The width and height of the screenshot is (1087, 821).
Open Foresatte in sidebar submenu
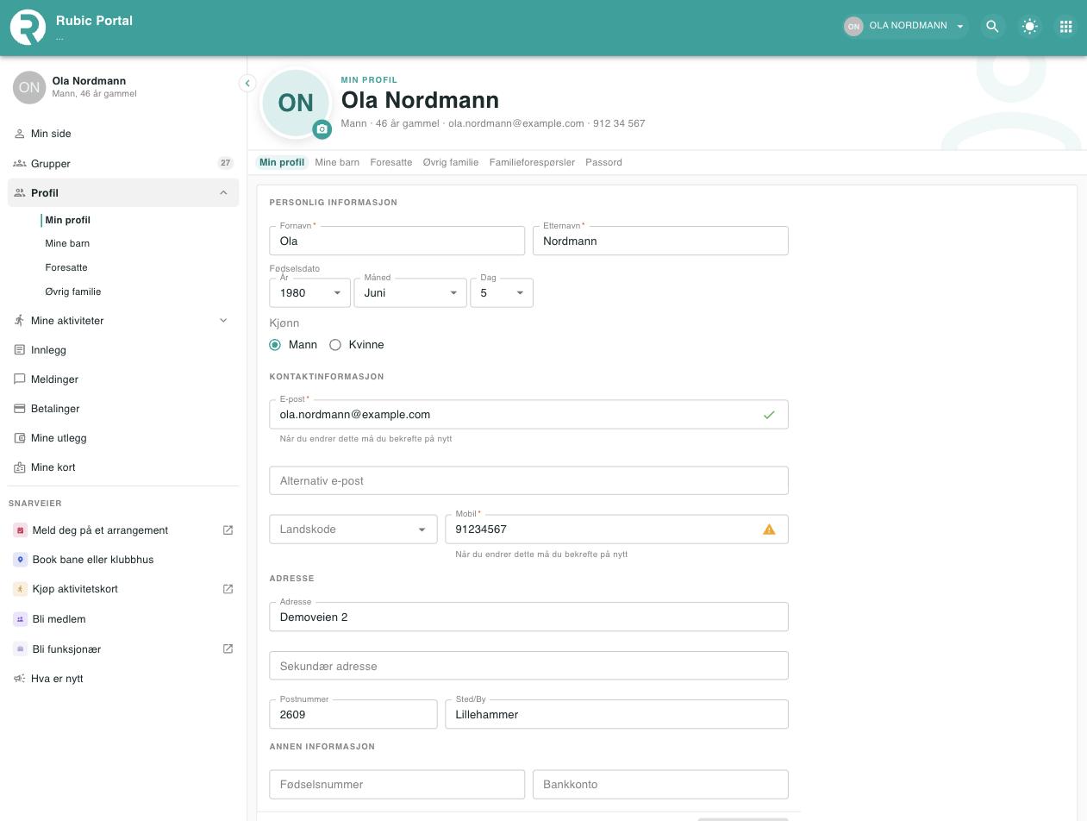tap(66, 267)
